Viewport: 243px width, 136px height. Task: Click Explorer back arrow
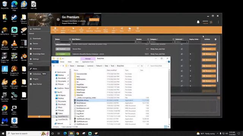54,66
